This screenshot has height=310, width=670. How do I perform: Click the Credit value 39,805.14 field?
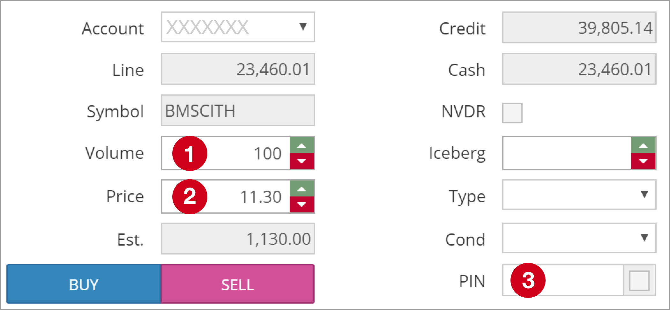coord(579,28)
